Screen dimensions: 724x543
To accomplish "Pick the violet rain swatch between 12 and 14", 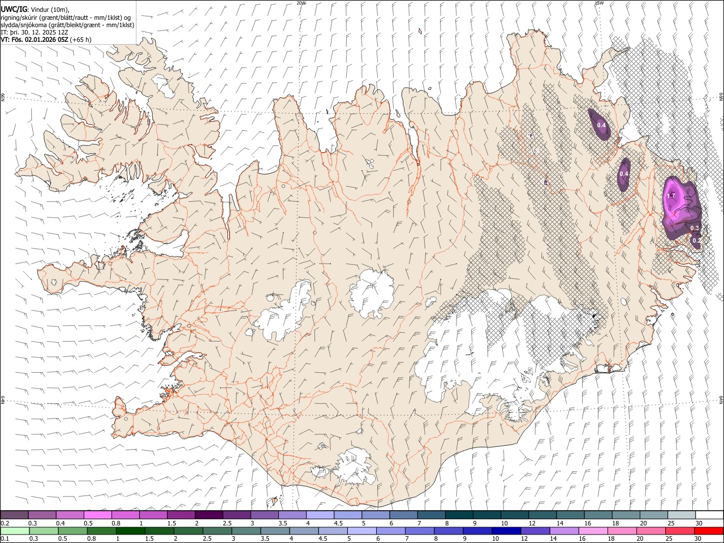I will pyautogui.click(x=535, y=531).
